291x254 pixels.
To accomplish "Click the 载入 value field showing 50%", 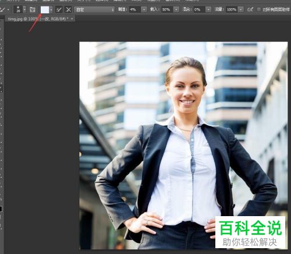I will pos(167,9).
